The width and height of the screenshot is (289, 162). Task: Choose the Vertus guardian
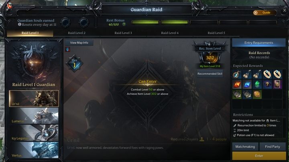(34, 150)
